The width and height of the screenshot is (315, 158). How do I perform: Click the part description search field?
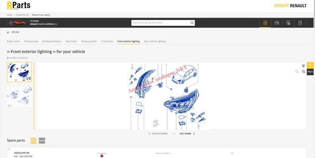tap(161, 23)
